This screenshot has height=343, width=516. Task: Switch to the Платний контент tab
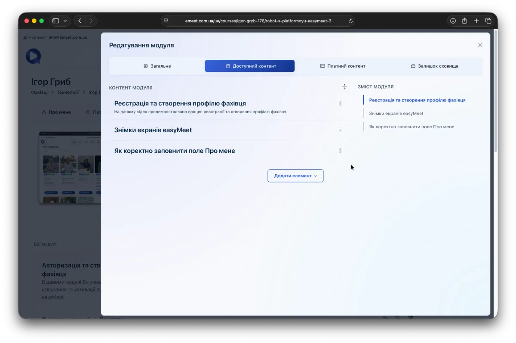pyautogui.click(x=342, y=66)
